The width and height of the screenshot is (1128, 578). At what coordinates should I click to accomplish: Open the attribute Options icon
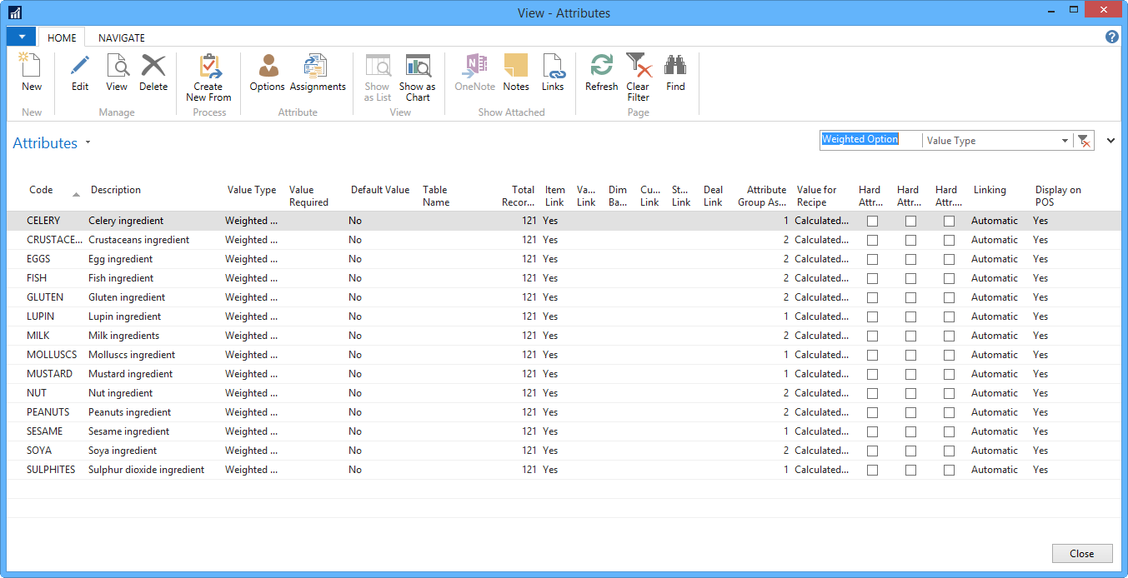[x=268, y=67]
